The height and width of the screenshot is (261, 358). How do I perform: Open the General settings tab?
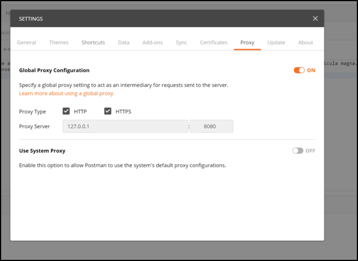27,42
